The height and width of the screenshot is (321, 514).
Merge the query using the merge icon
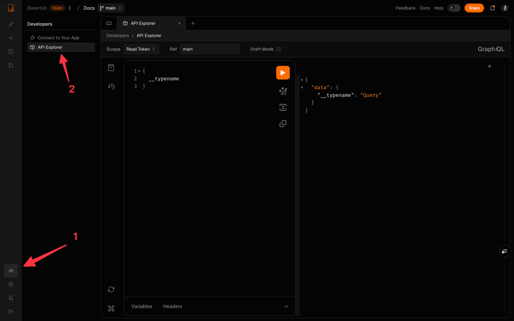coord(283,107)
